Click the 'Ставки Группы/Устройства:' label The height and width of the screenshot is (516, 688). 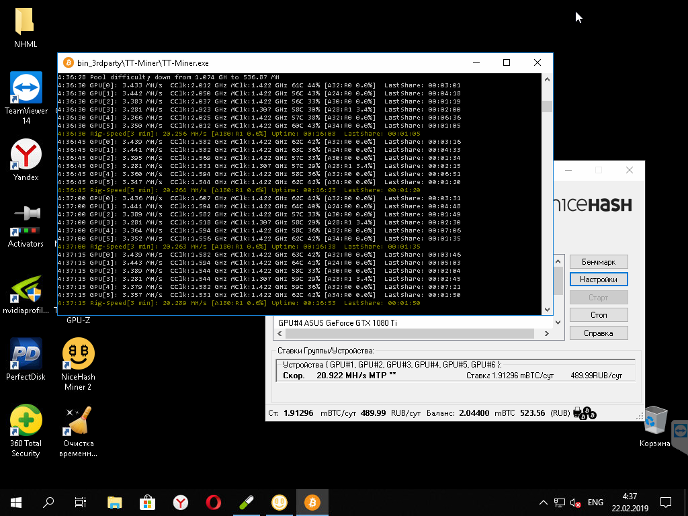click(x=326, y=351)
